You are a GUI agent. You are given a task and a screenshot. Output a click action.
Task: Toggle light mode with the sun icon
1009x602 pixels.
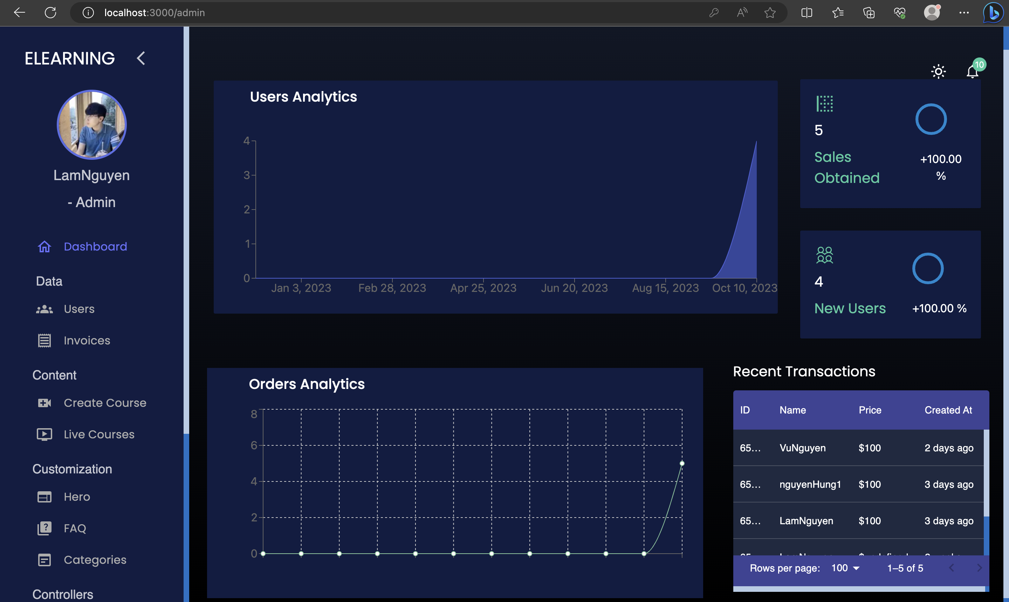(x=938, y=71)
